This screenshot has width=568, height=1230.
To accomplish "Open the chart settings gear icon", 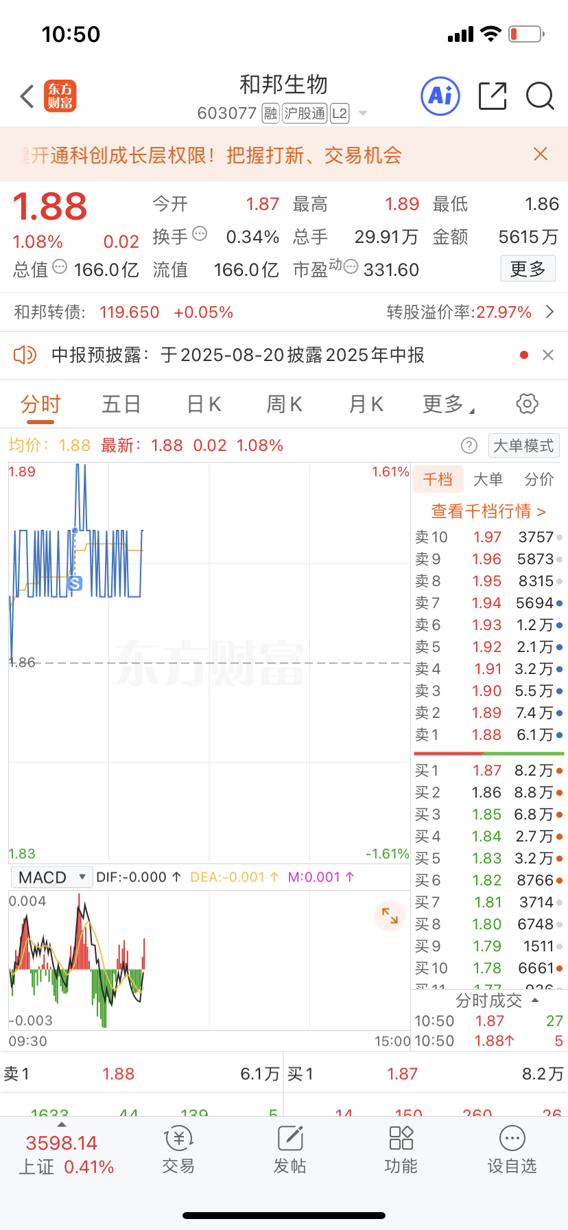I will (527, 404).
